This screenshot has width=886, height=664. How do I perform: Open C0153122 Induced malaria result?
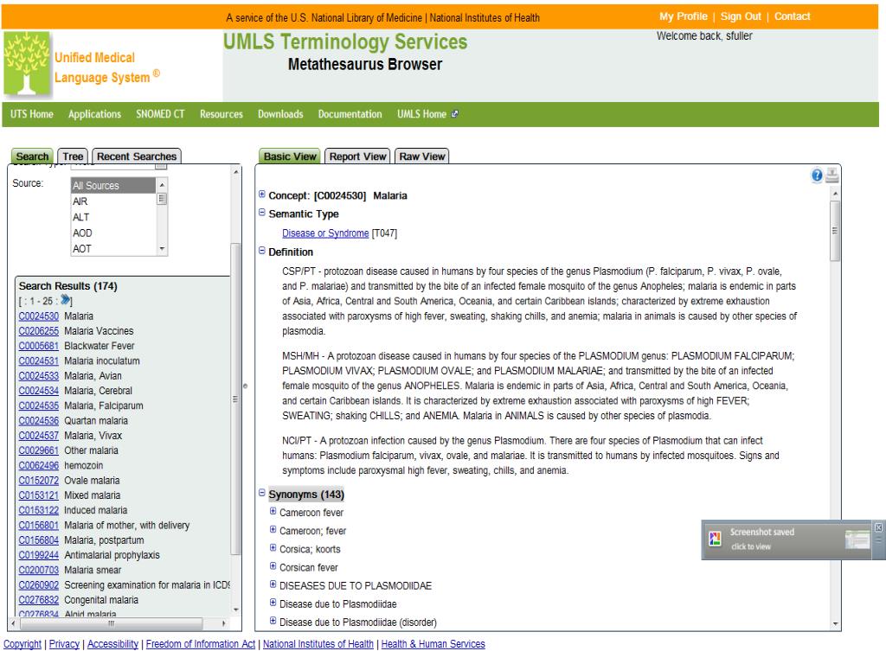coord(38,510)
